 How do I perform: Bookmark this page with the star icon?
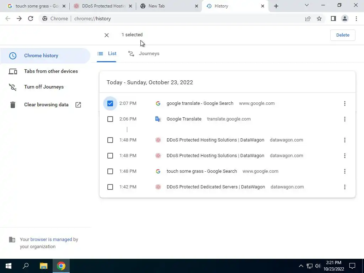319,18
